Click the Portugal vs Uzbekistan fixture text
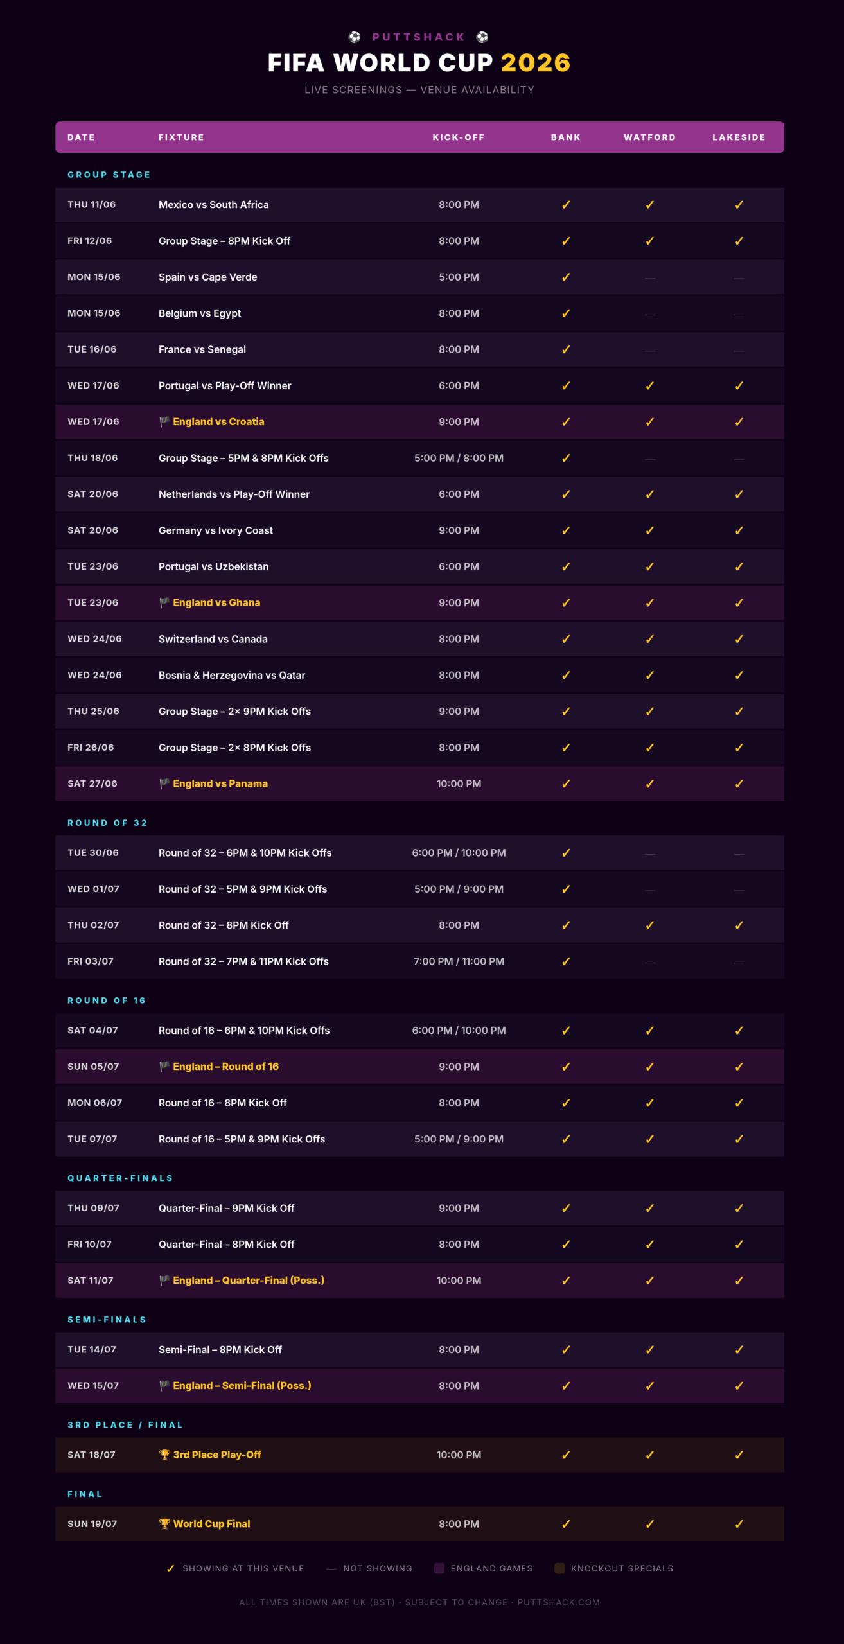Screen dimensions: 844x1644 [214, 566]
